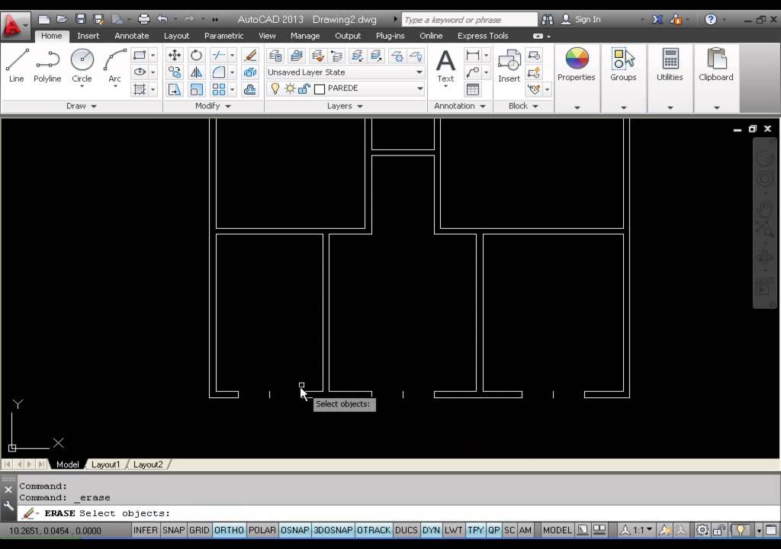Toggle OTRACK in status bar
Image resolution: width=781 pixels, height=549 pixels.
[374, 530]
